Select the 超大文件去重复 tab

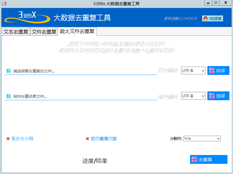(77, 31)
